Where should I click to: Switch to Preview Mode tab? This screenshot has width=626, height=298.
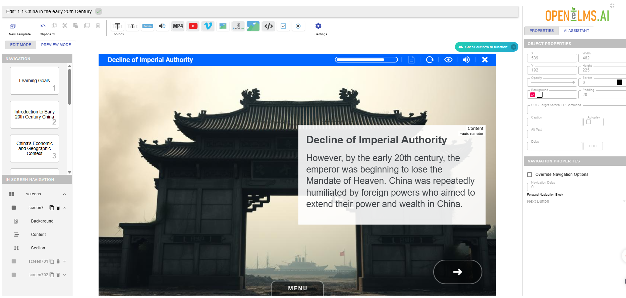[56, 45]
